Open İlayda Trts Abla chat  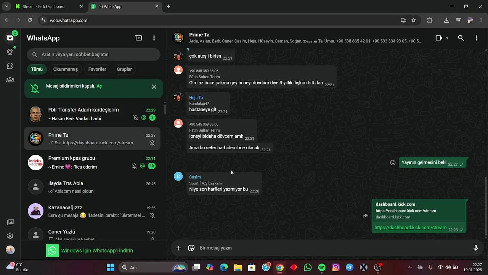point(92,187)
